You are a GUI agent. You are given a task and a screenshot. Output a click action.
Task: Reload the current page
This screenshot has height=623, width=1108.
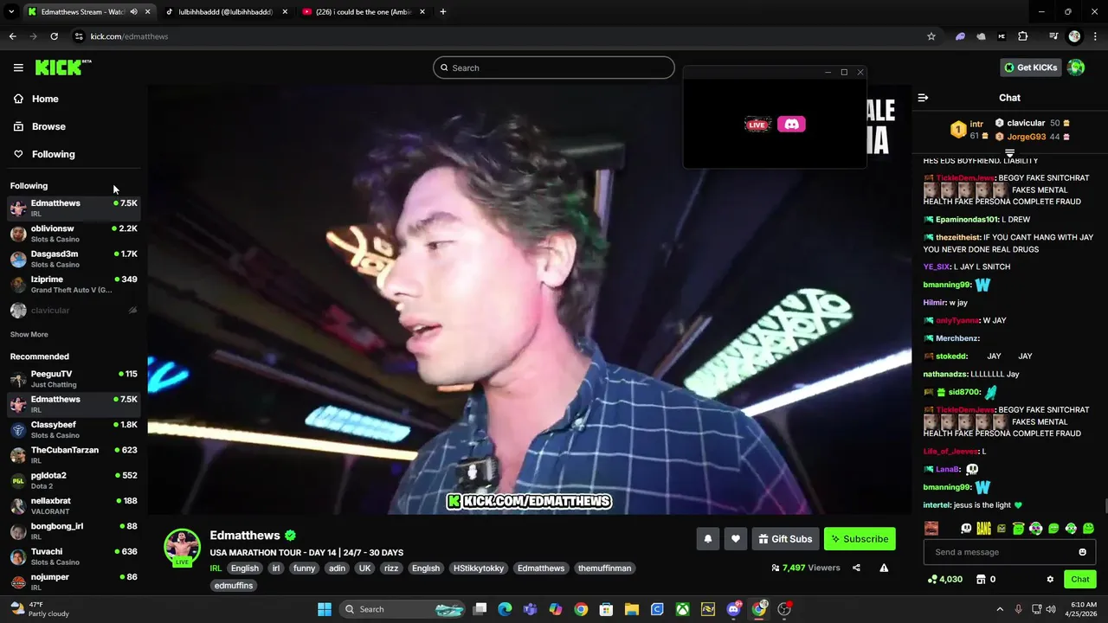tap(54, 36)
